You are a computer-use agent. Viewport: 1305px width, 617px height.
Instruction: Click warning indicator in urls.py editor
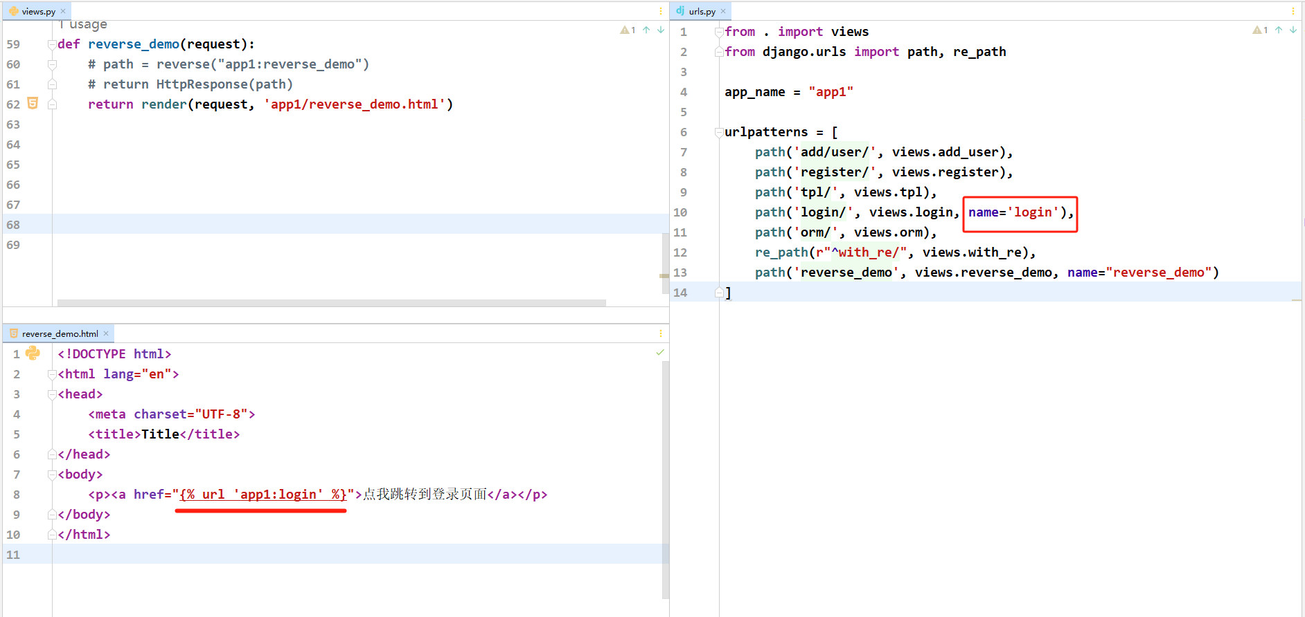coord(1260,30)
